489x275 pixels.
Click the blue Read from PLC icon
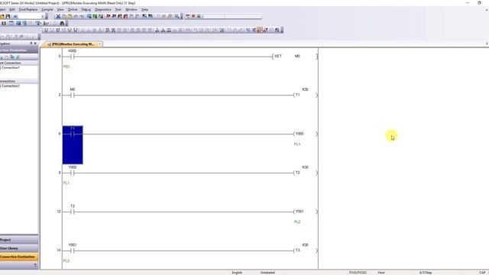[89, 16]
